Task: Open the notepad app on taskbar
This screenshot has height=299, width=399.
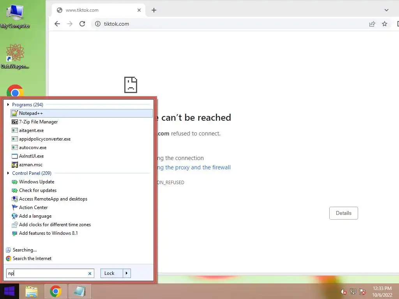Action: pyautogui.click(x=79, y=291)
